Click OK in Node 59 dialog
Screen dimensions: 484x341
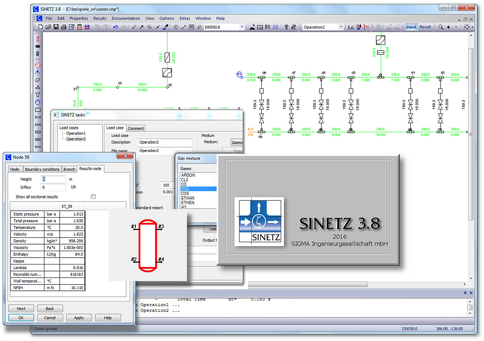coord(21,318)
